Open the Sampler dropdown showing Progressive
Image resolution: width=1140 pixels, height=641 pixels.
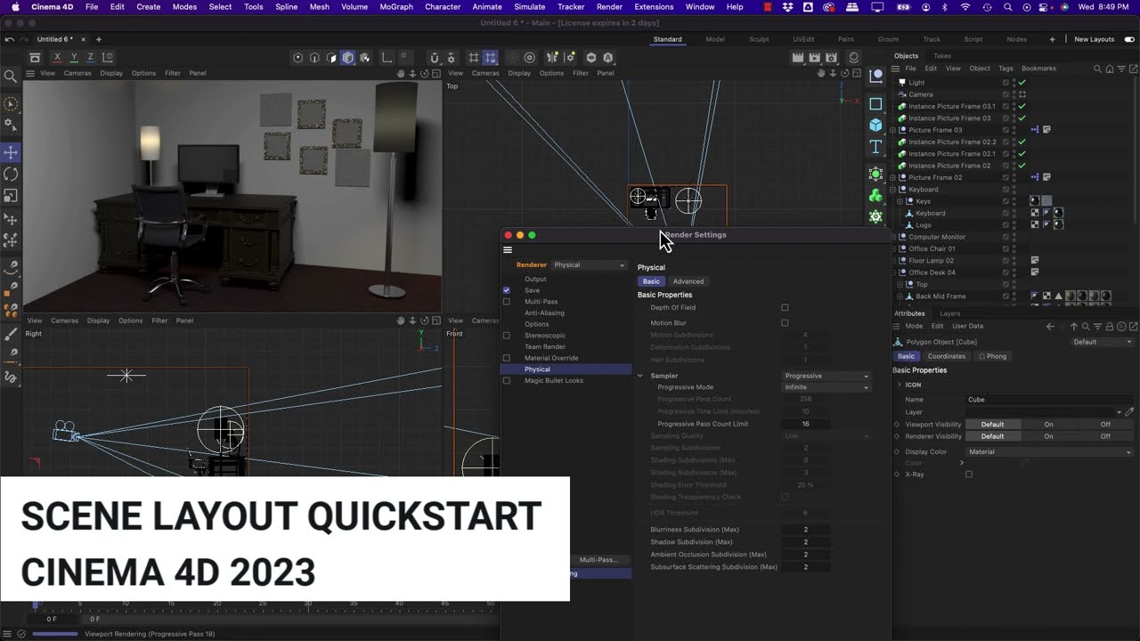[x=826, y=376]
